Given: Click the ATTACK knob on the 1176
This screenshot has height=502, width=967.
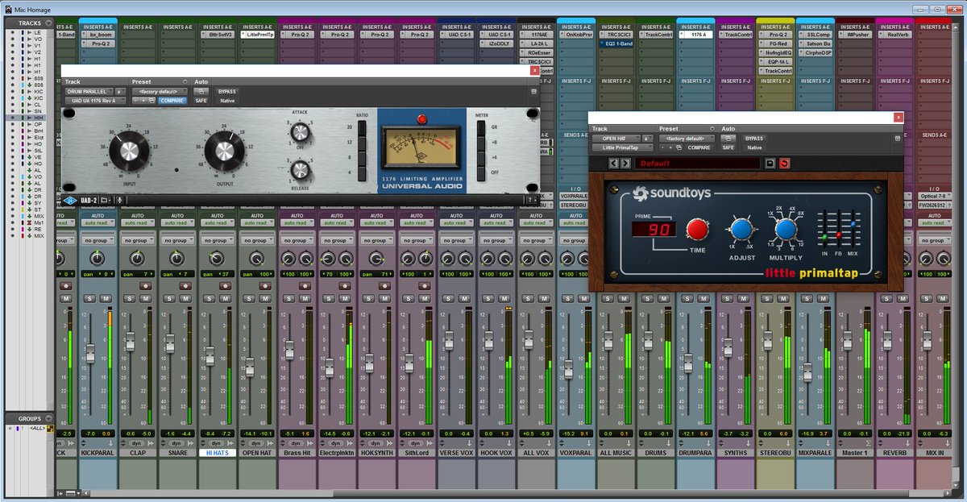Looking at the screenshot, I should point(301,134).
